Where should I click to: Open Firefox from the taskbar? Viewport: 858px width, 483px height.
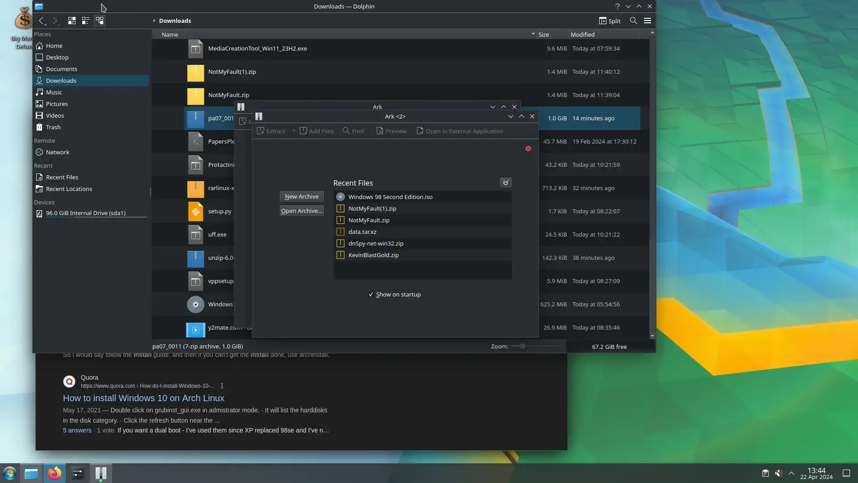[55, 473]
